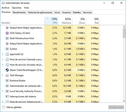Click the Steam Client Bootstrapper icon
This screenshot has width=126, height=112.
pyautogui.click(x=7, y=70)
